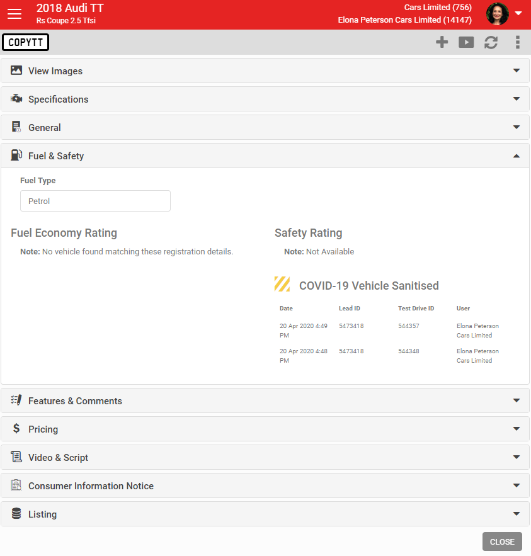Click the user profile avatar

pos(498,14)
